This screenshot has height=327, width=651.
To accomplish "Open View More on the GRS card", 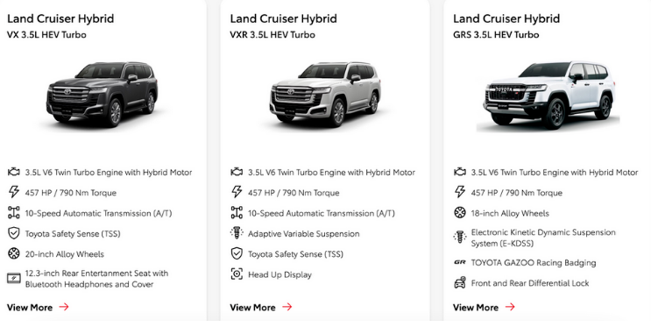I will point(485,308).
